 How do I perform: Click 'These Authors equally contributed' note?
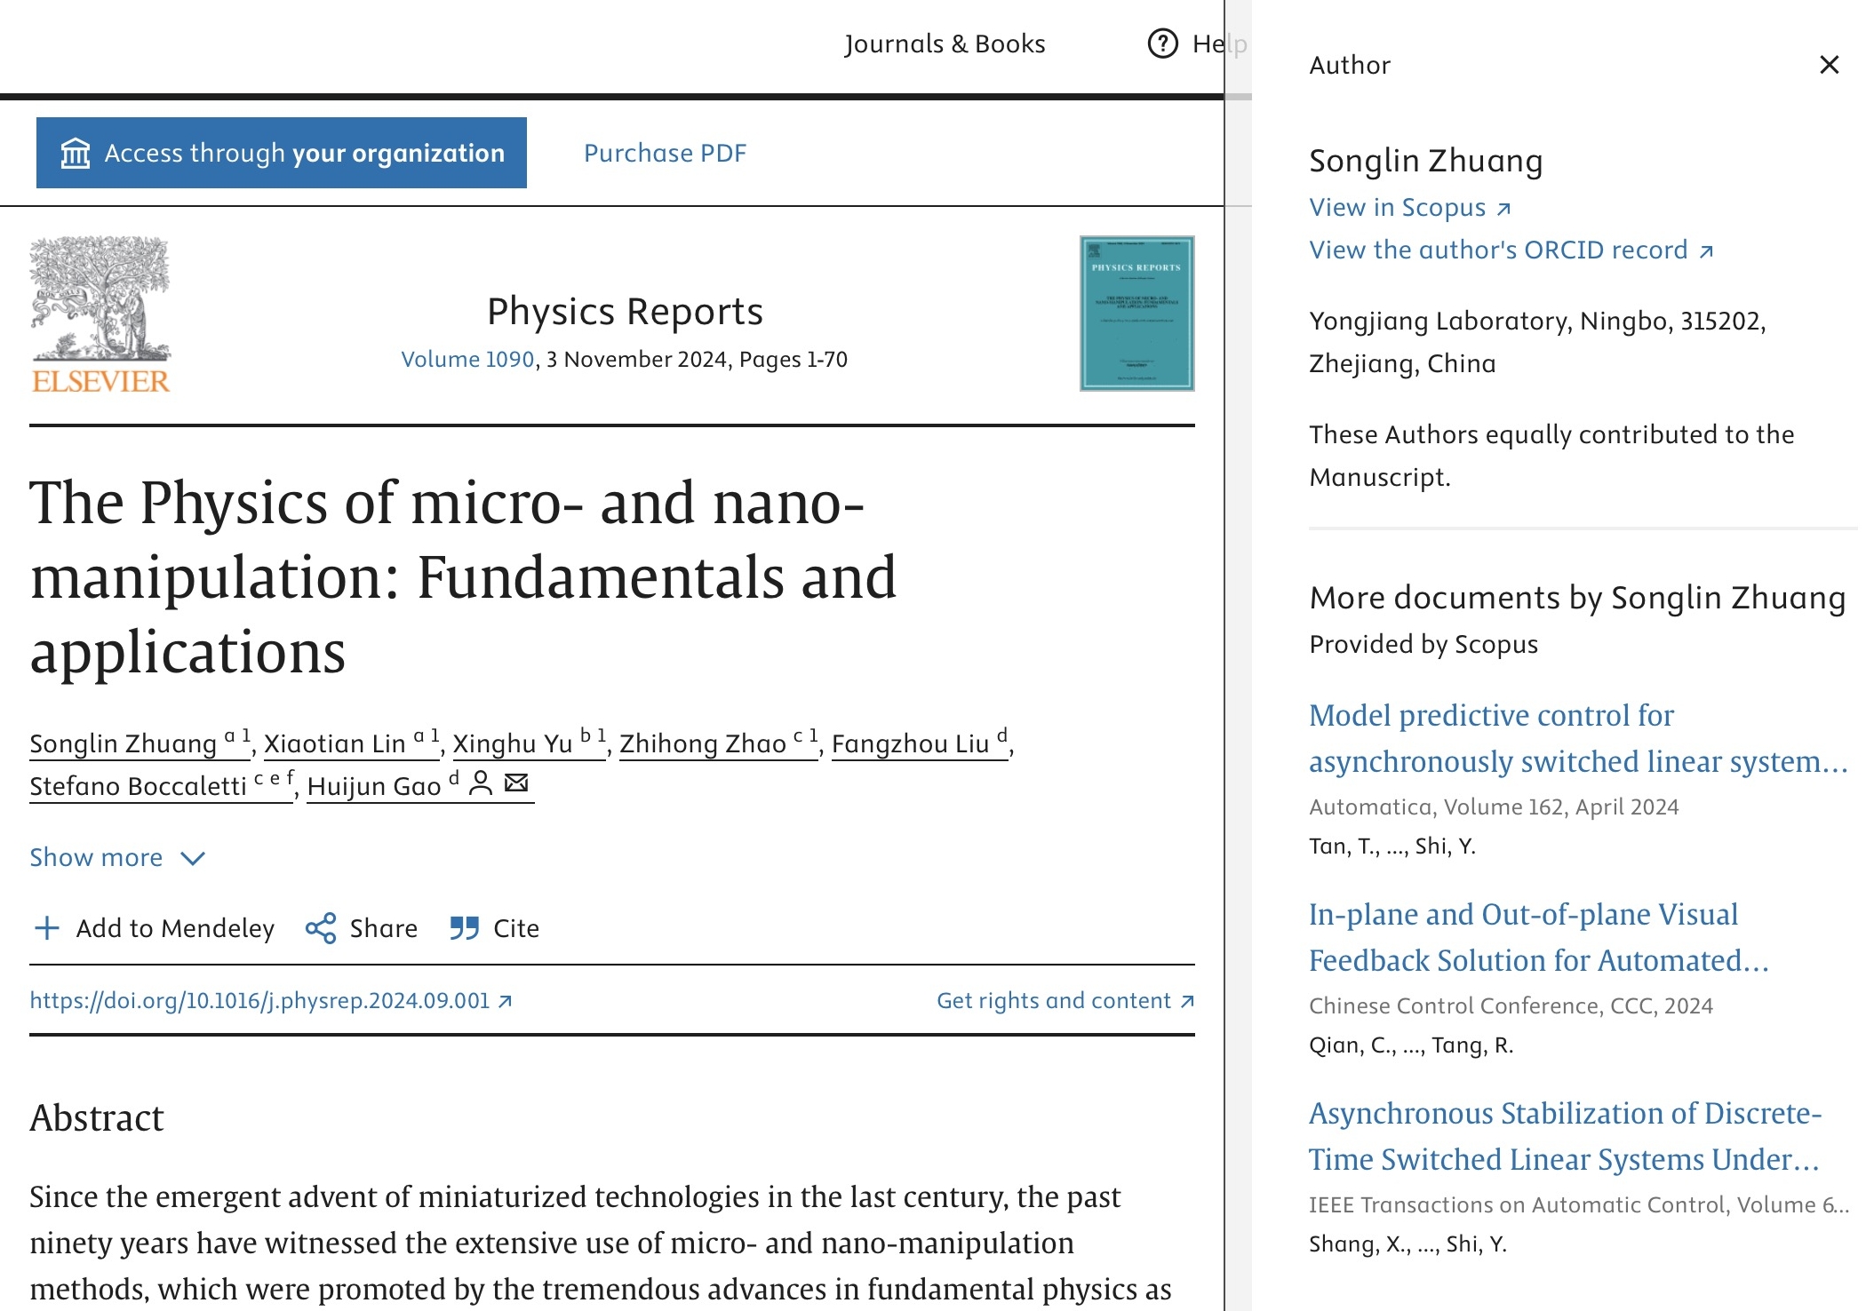click(x=1551, y=456)
